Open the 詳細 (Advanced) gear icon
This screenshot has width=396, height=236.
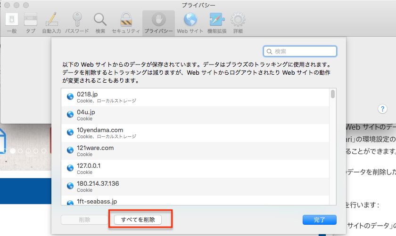pyautogui.click(x=238, y=20)
